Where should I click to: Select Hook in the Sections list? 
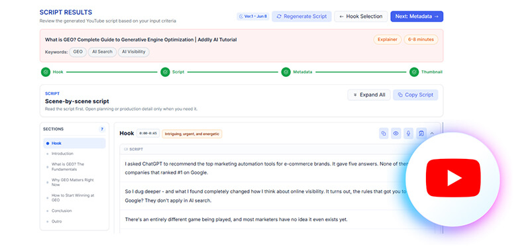(74, 143)
